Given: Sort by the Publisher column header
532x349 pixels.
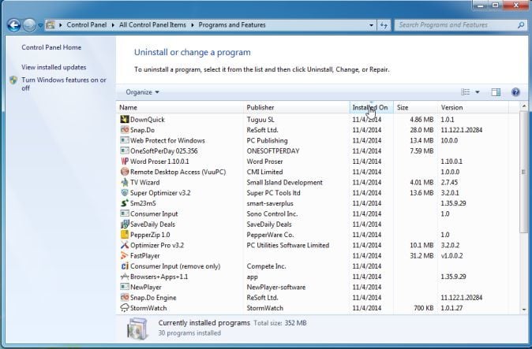Looking at the screenshot, I should coord(297,107).
